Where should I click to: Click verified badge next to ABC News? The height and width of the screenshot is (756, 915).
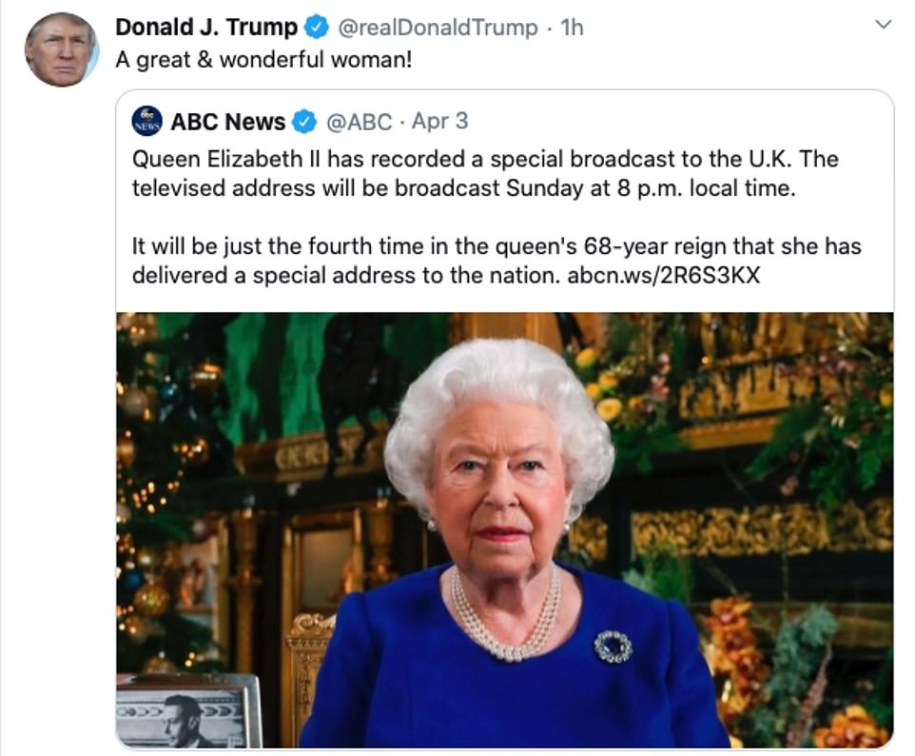[304, 122]
